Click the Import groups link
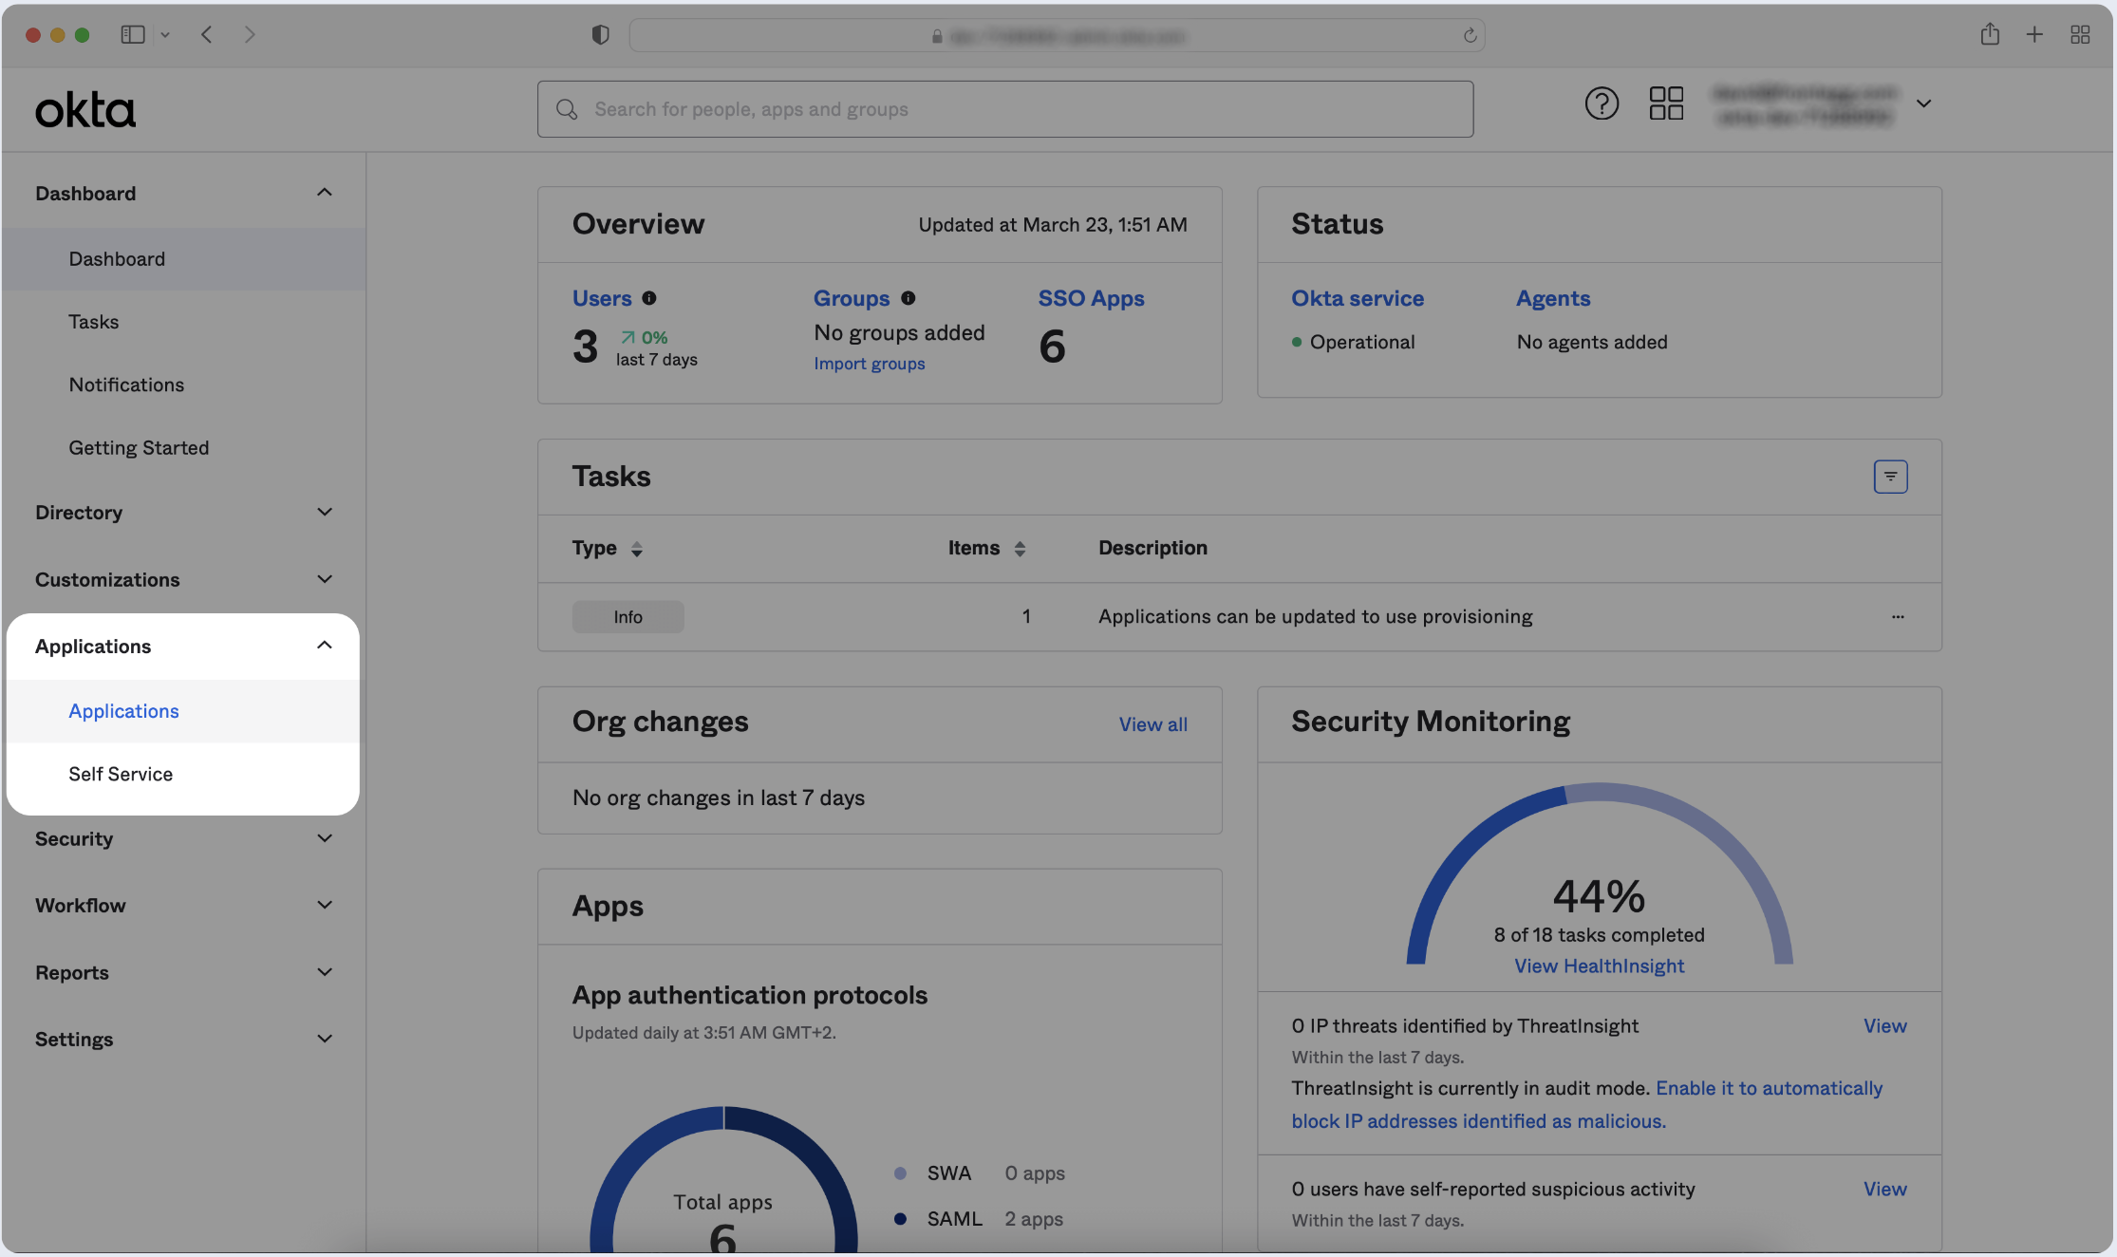Screen dimensions: 2117x1257 [869, 364]
